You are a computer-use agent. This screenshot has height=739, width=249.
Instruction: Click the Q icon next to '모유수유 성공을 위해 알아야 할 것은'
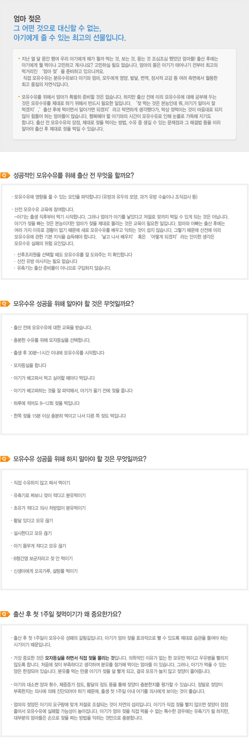tap(6, 304)
